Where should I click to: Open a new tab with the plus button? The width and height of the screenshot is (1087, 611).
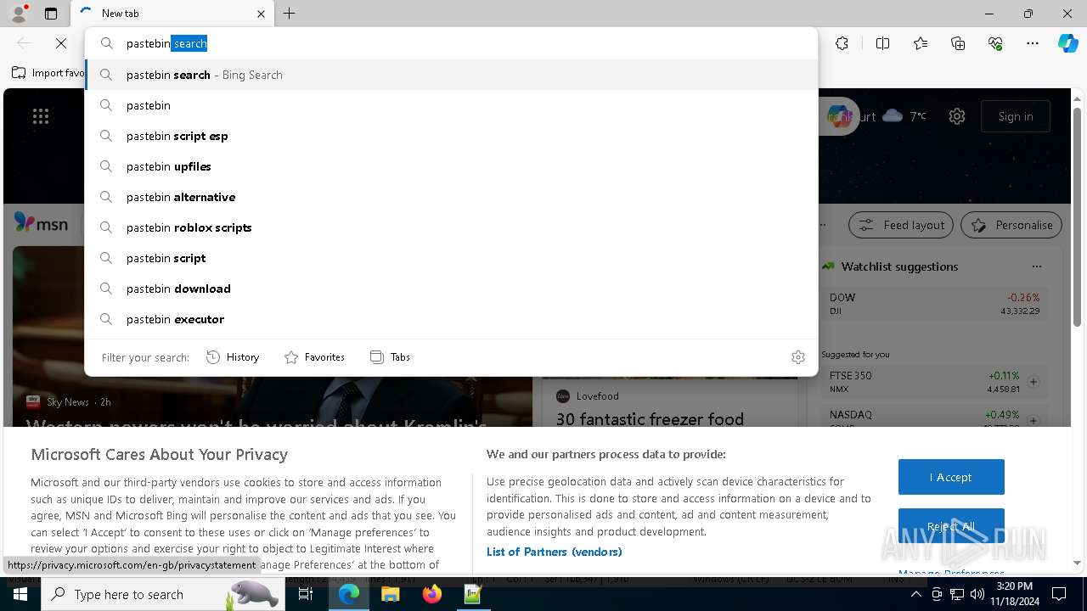click(290, 13)
